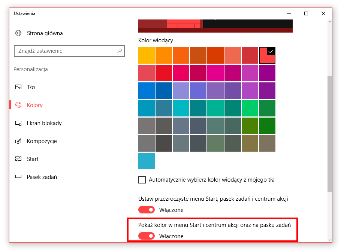Minimize the Ustawienia window
The width and height of the screenshot is (344, 252).
pos(289,13)
